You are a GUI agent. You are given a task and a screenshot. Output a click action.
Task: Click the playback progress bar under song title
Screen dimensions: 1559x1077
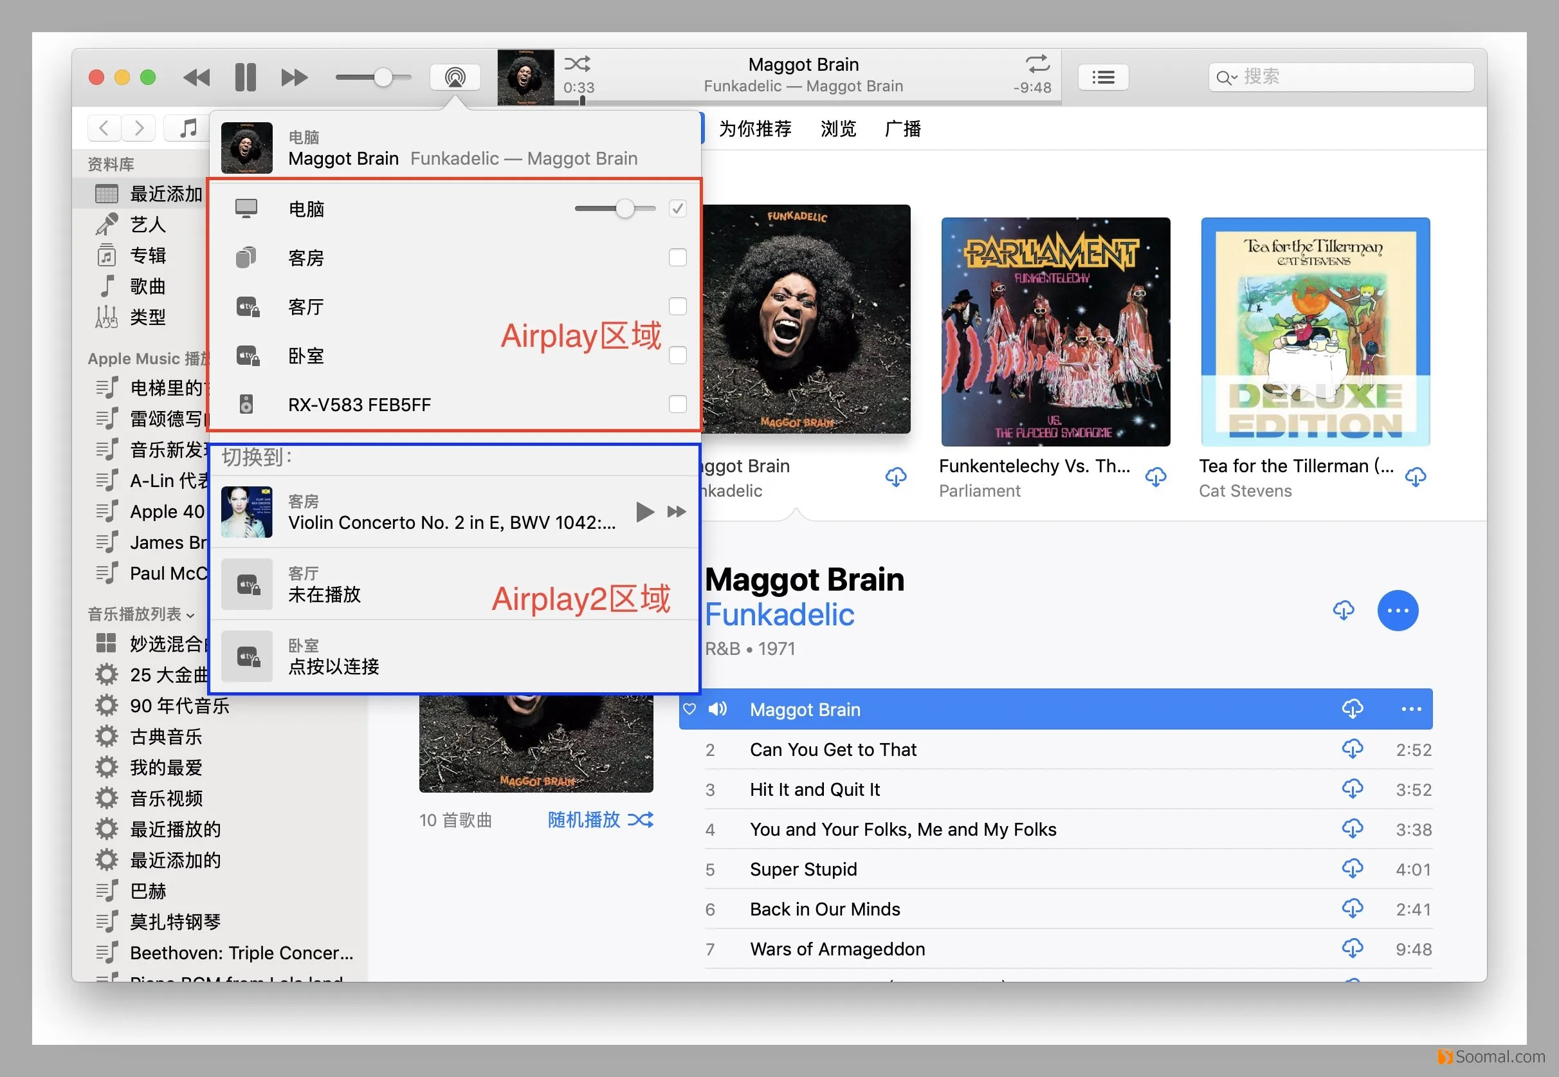(808, 102)
